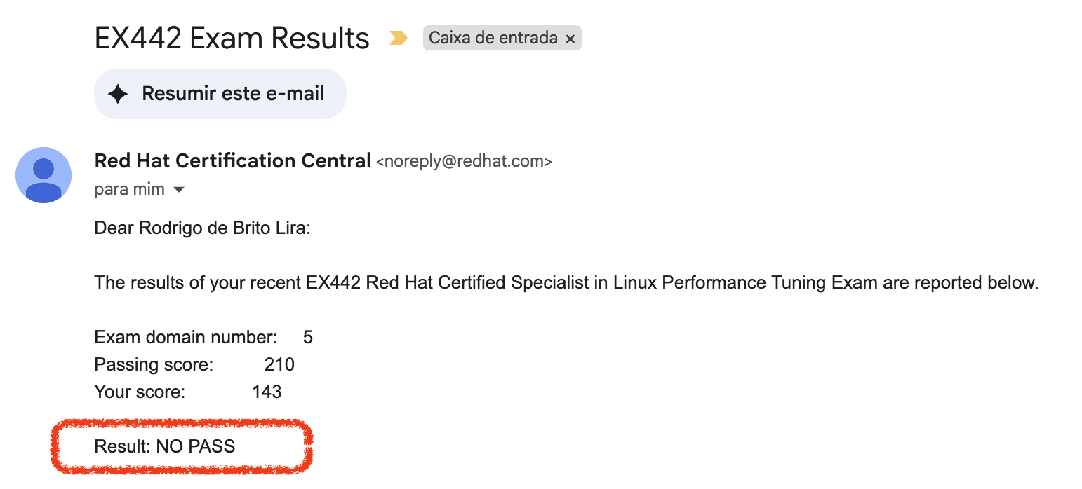
Task: Click the sentence mentioning Linux Performance Tuning Exam
Action: (x=566, y=283)
